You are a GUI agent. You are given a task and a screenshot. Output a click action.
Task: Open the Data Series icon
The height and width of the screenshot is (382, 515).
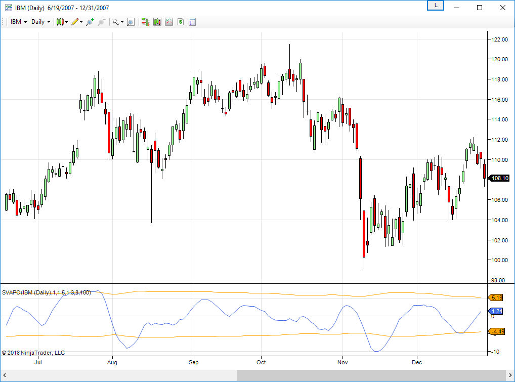[157, 22]
